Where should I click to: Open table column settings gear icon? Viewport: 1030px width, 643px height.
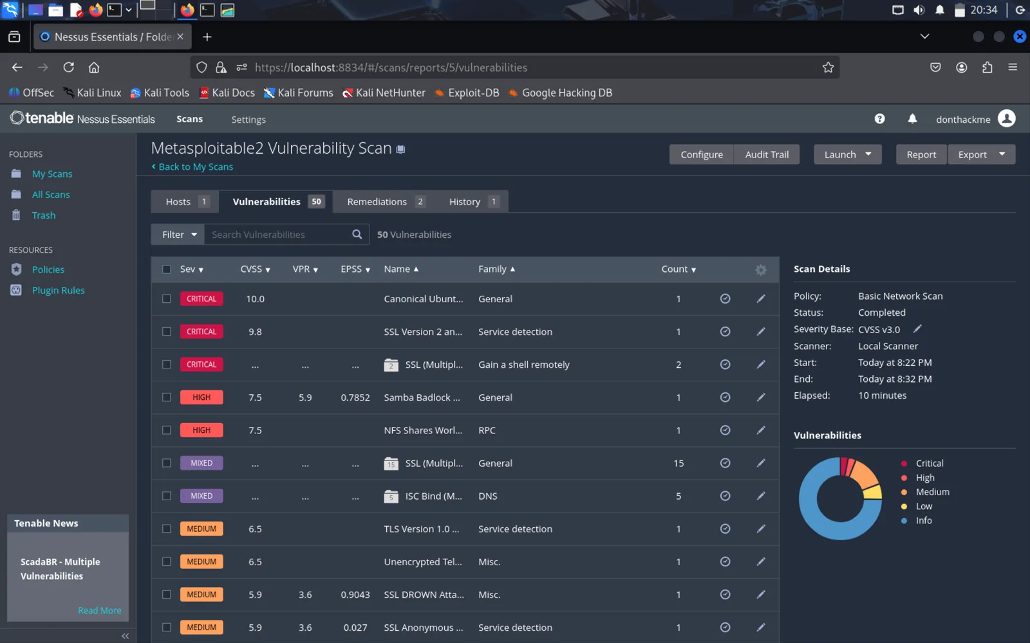[x=761, y=269]
